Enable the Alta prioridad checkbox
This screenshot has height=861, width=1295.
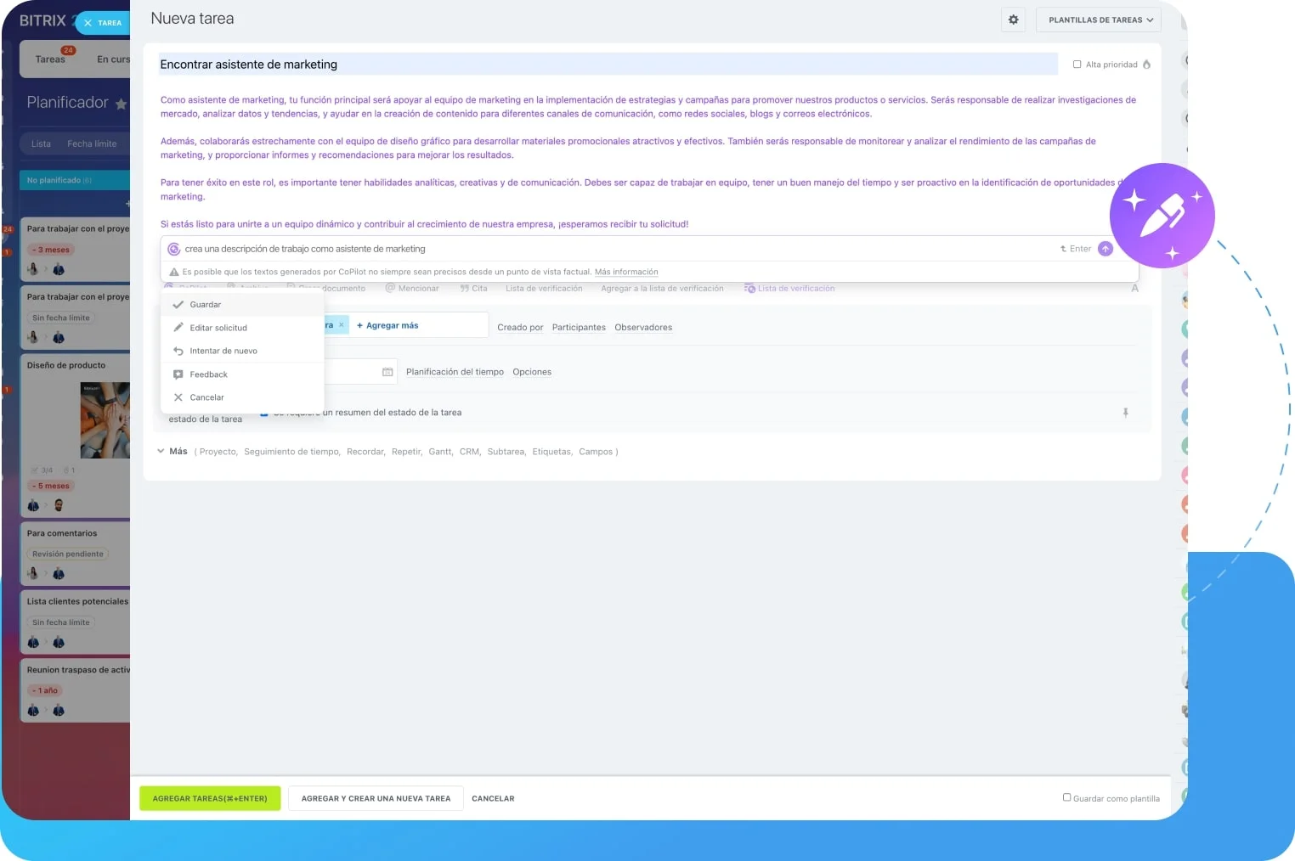pyautogui.click(x=1077, y=64)
